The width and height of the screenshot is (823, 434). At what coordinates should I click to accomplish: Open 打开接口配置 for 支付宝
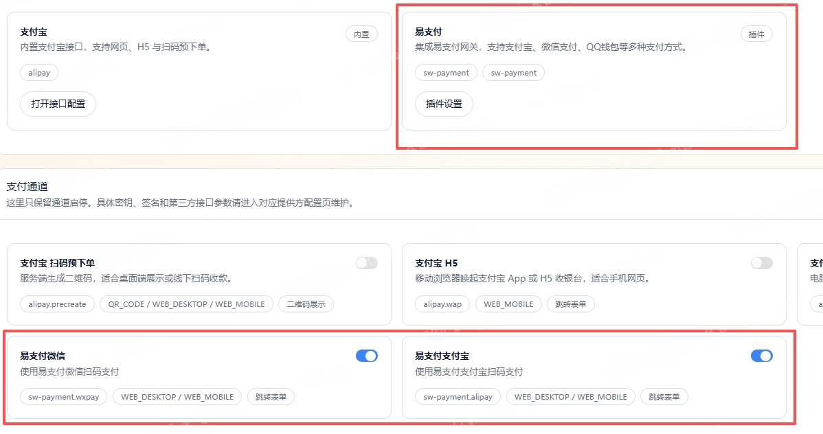click(x=58, y=104)
